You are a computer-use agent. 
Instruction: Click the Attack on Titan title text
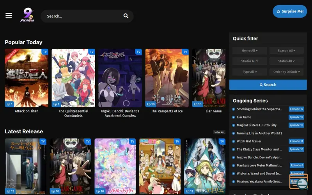[27, 111]
